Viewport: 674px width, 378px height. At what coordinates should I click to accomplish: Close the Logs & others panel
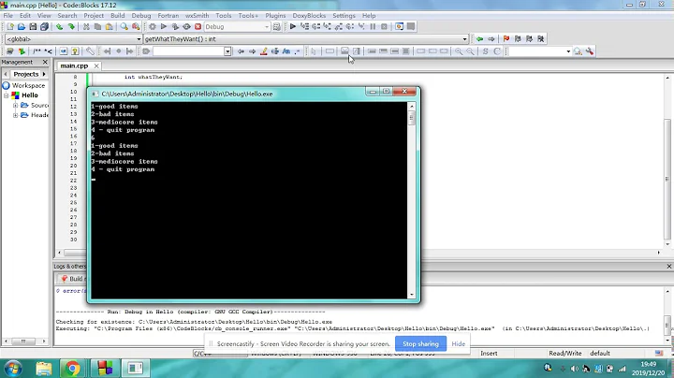click(668, 267)
